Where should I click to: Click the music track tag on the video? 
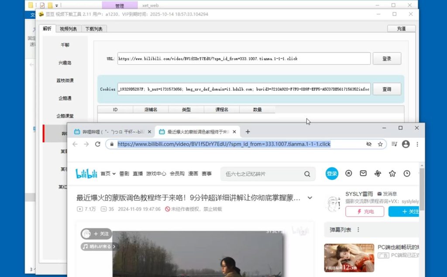pyautogui.click(x=98, y=246)
